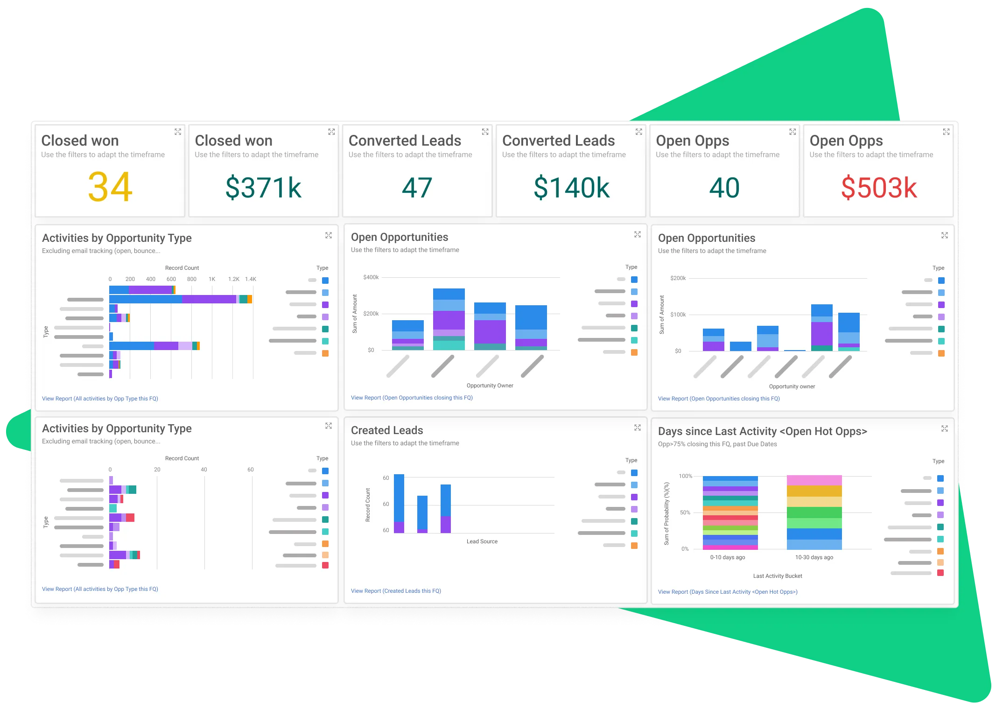Click tallest bar in Created Leads chart

coord(399,504)
